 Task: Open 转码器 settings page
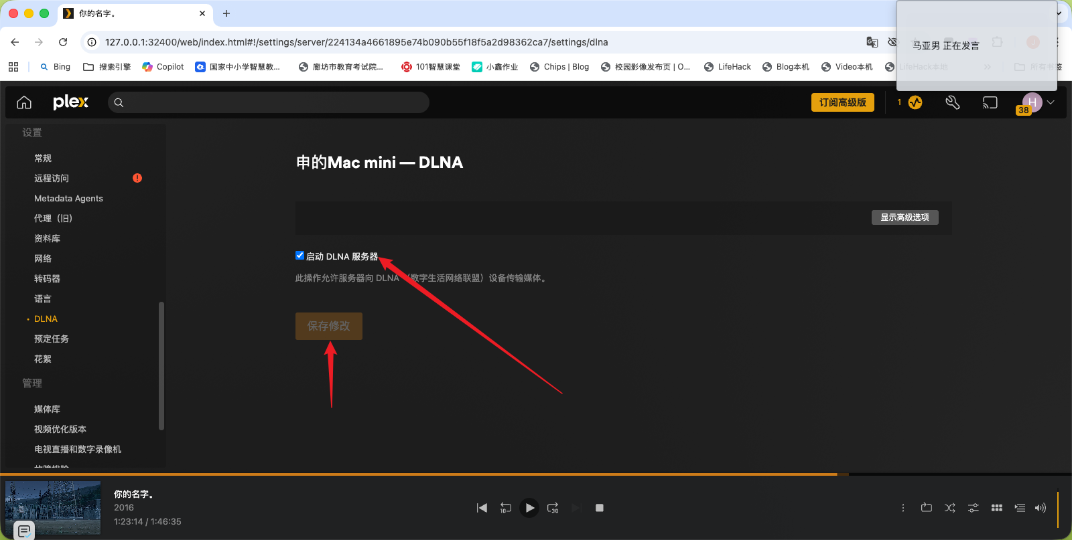coord(47,278)
